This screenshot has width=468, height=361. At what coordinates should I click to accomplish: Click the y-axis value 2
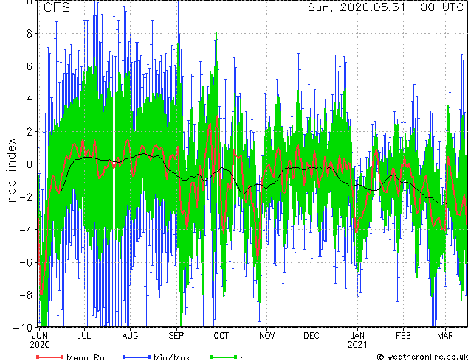(30, 132)
